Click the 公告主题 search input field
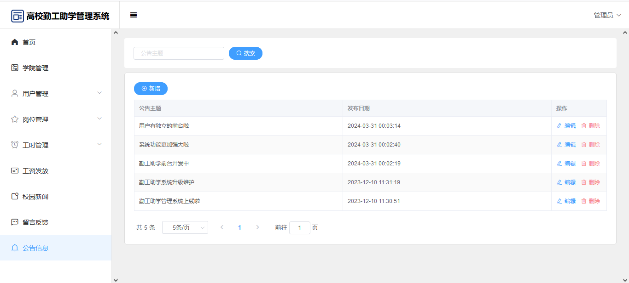Image resolution: width=629 pixels, height=283 pixels. click(179, 53)
